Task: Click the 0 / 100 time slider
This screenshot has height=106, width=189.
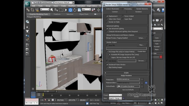Action: click(47, 91)
